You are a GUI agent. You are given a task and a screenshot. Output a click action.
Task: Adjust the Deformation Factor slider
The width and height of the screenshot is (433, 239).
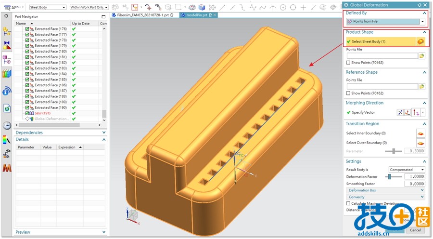[389, 177]
